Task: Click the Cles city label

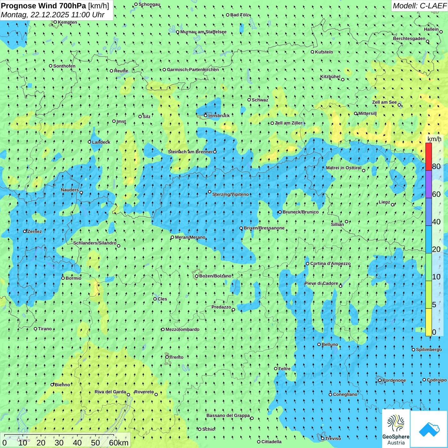Action: (x=162, y=299)
